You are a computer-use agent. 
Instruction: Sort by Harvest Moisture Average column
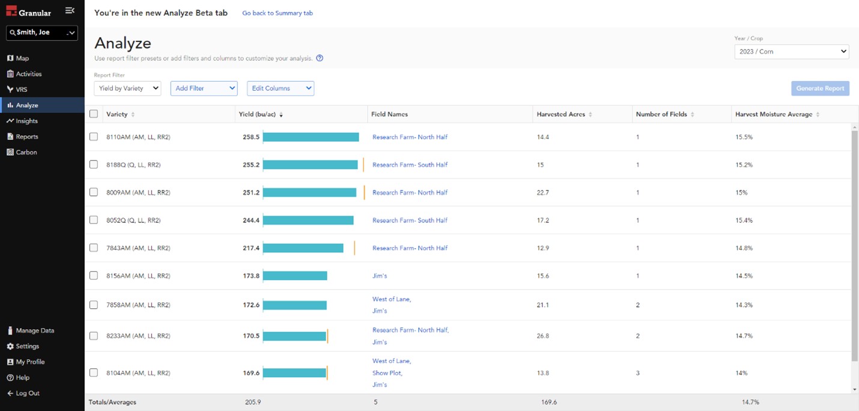pos(818,115)
